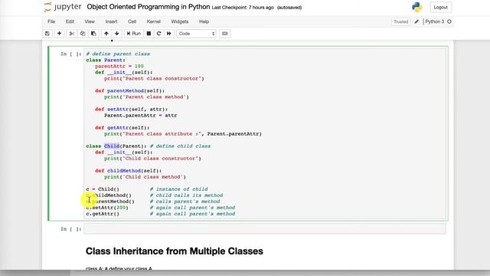This screenshot has height=276, width=490.
Task: Click the 'c.getAttr()' line
Action: tap(103, 214)
